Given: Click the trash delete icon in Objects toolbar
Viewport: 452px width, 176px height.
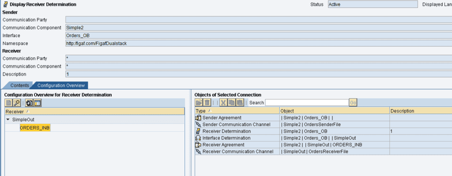Looking at the screenshot, I should (207, 102).
